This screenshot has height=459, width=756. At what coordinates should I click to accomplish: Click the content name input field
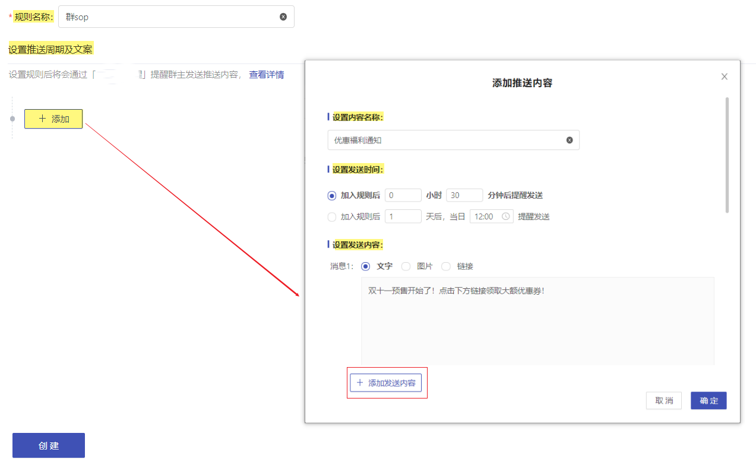(453, 140)
